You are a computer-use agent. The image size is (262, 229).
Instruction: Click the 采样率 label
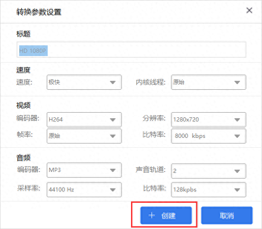click(x=29, y=188)
